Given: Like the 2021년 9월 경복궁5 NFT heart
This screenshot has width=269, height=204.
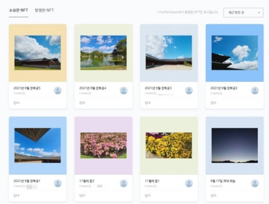Looking at the screenshot, I should [x=15, y=103].
